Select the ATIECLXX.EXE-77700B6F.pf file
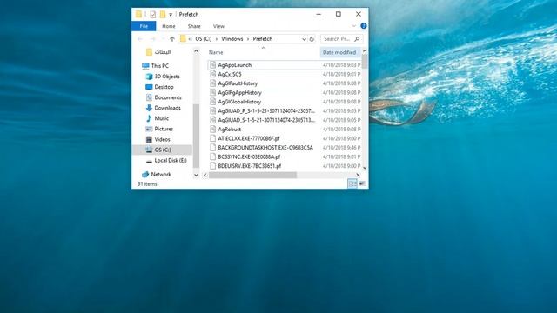The image size is (557, 313). click(249, 139)
